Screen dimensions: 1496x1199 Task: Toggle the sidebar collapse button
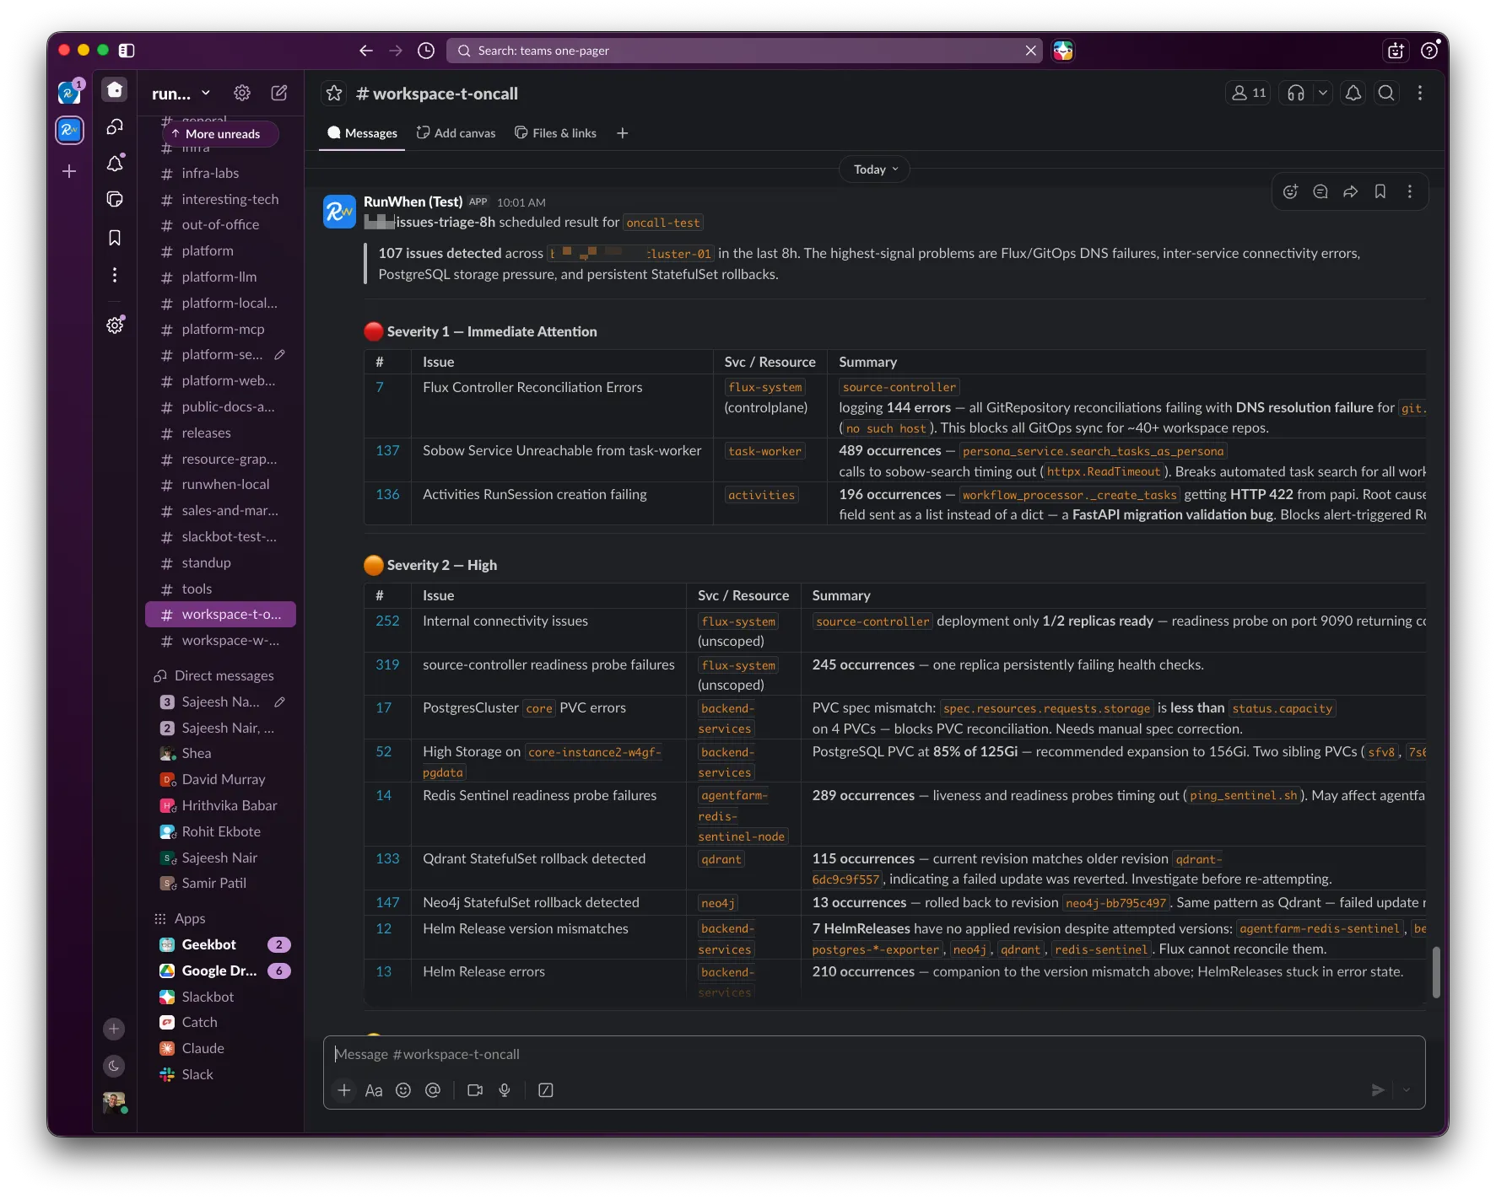127,51
